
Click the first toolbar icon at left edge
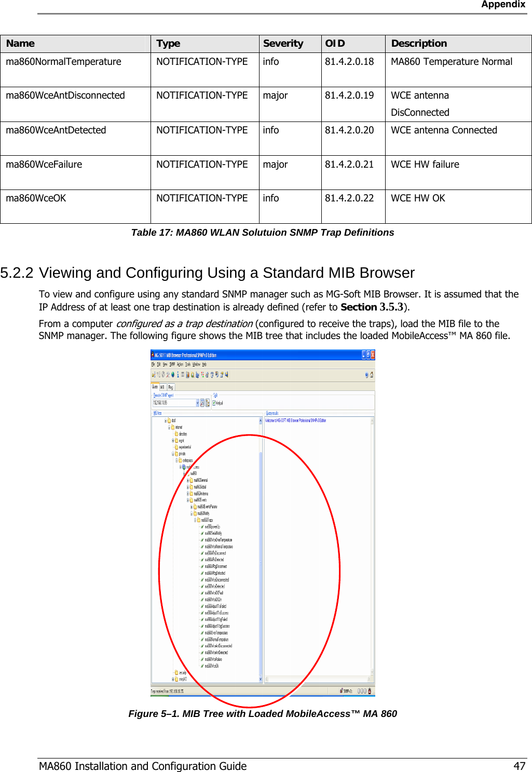[154, 374]
